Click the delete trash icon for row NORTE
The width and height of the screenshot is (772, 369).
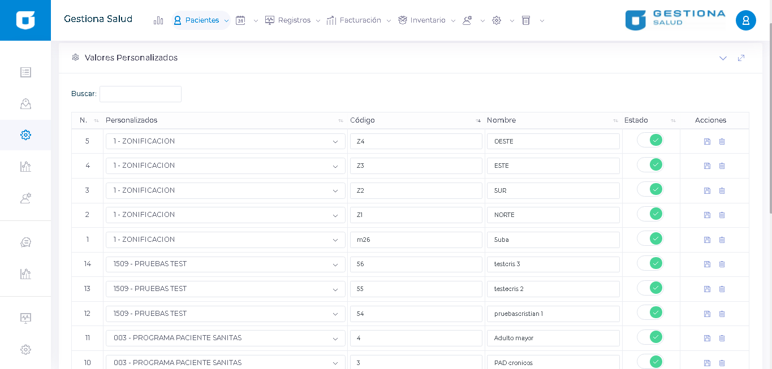coord(722,215)
